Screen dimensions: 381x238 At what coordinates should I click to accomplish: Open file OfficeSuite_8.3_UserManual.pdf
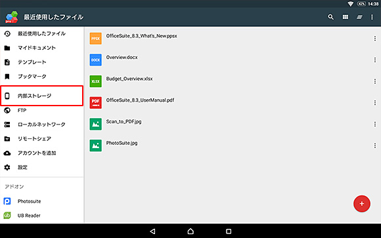click(x=140, y=100)
